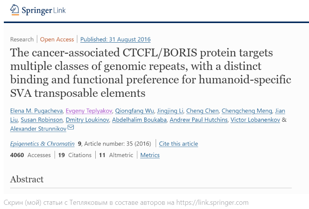The height and width of the screenshot is (209, 309).
Task: Click the corresponding author envelope icon
Action: tap(71, 128)
